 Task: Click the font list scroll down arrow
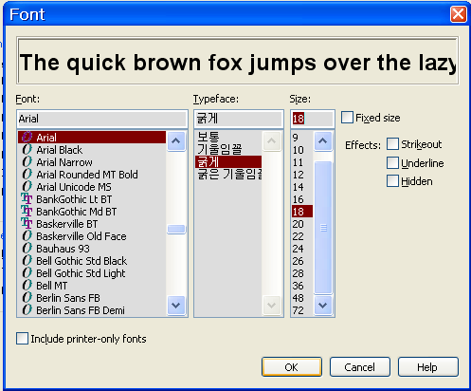pos(176,306)
